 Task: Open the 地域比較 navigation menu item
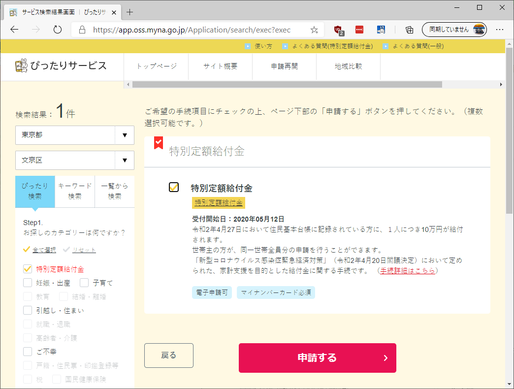[348, 66]
